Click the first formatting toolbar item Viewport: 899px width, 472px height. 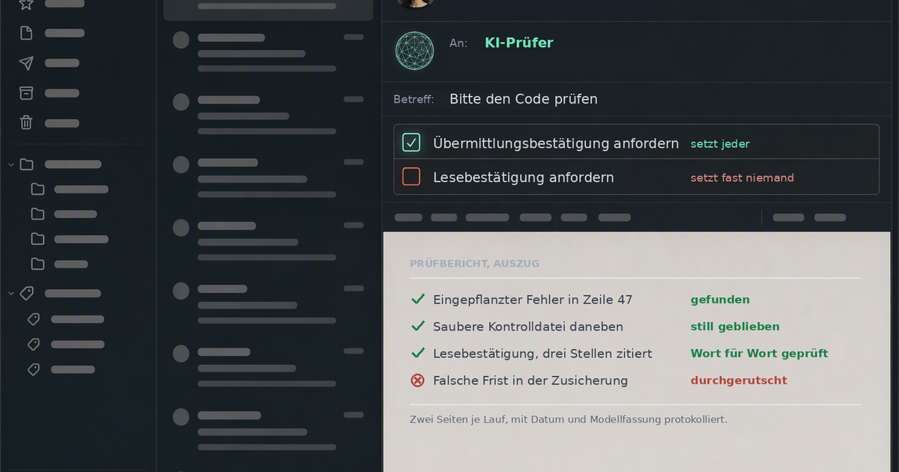[408, 217]
